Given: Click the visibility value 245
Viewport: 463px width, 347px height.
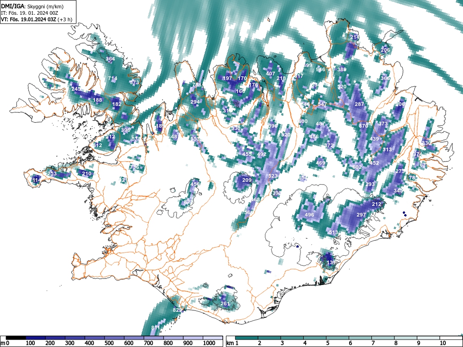Looking at the screenshot, I should pos(76,89).
